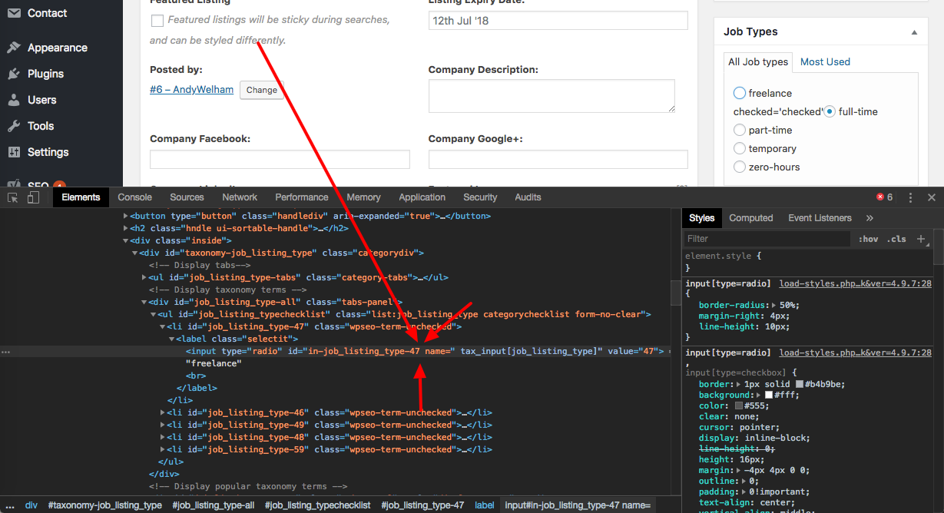Click #job_listing_type-all breadcrumb
The width and height of the screenshot is (944, 513).
[213, 505]
